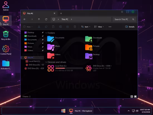Click the chevron before This PC in address bar
Image resolution: width=153 pixels, height=115 pixels.
(58, 19)
